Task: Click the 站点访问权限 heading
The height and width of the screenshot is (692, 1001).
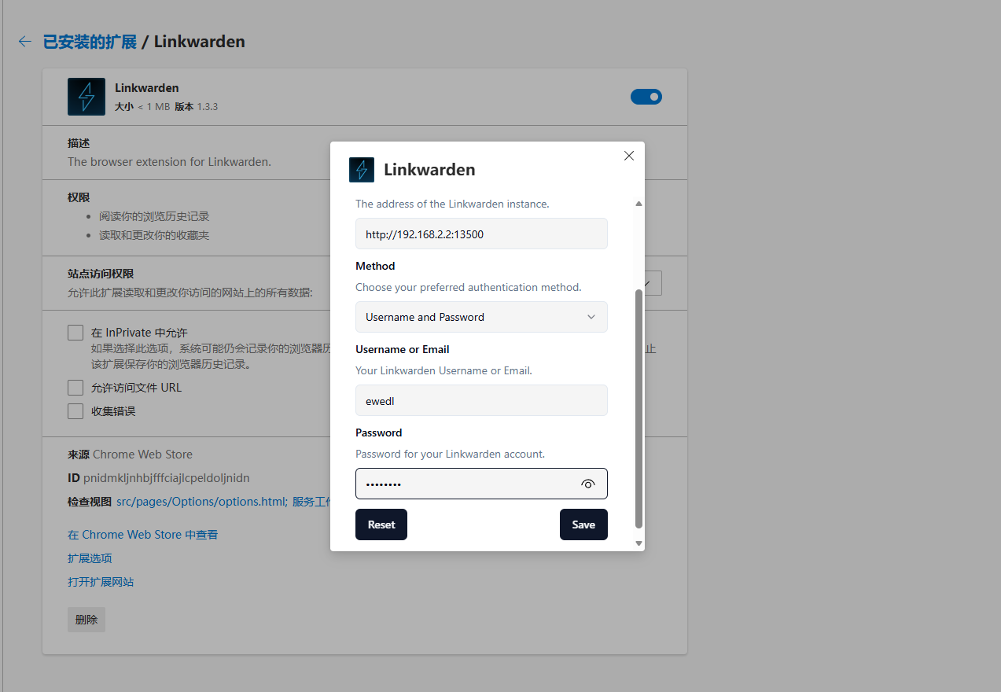Action: point(101,274)
